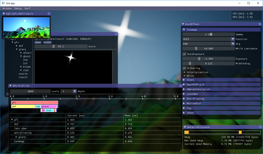Collapse the ngfx/pfx/dof/result window
The width and height of the screenshot is (263, 154).
4,14
